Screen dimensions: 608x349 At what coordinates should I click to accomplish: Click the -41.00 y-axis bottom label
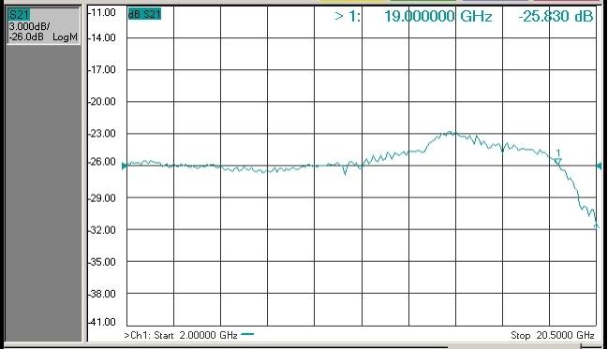102,322
